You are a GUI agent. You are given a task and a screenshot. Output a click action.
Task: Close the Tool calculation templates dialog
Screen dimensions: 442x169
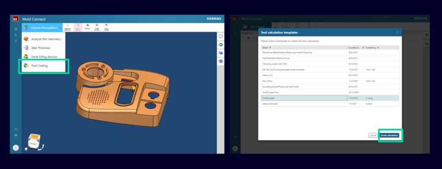point(398,32)
